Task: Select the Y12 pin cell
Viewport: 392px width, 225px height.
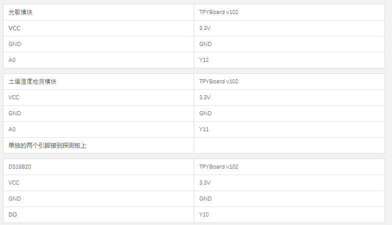Action: (289, 60)
